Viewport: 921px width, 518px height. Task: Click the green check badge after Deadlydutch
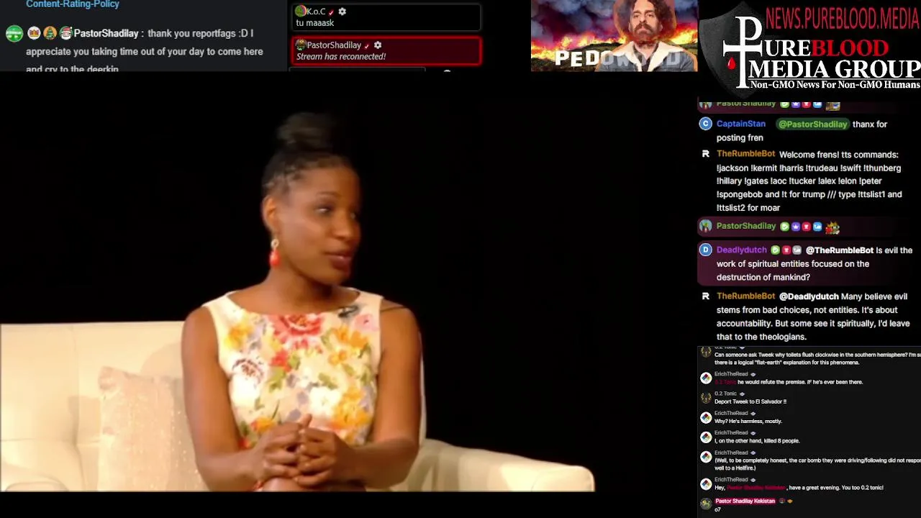click(x=775, y=250)
